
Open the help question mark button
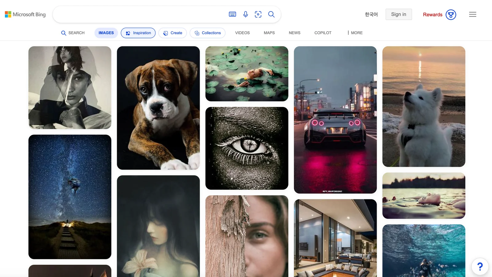pos(480,266)
